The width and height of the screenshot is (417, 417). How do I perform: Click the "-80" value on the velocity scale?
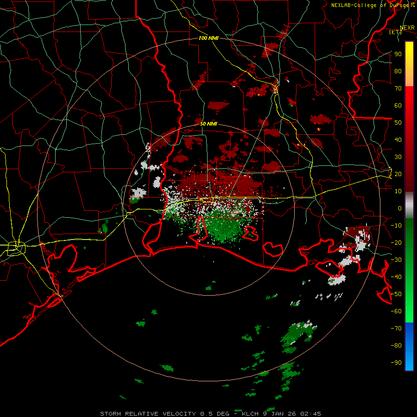pyautogui.click(x=396, y=346)
